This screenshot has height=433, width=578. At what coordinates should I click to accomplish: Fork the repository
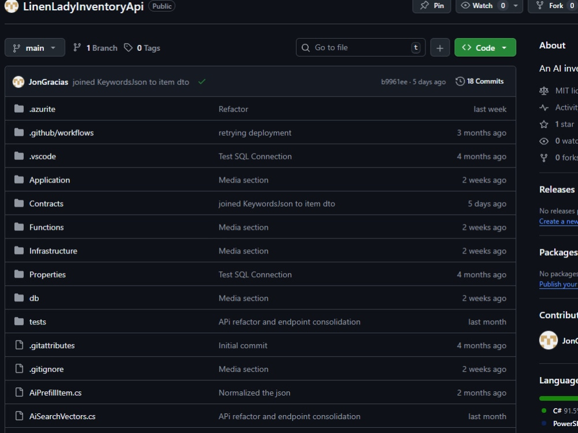tap(555, 6)
